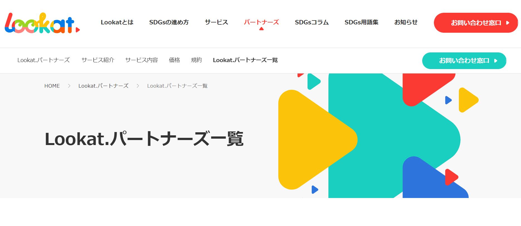Viewport: 521px width, 226px height.
Task: Select お知らせ in the top navigation
Action: point(406,22)
